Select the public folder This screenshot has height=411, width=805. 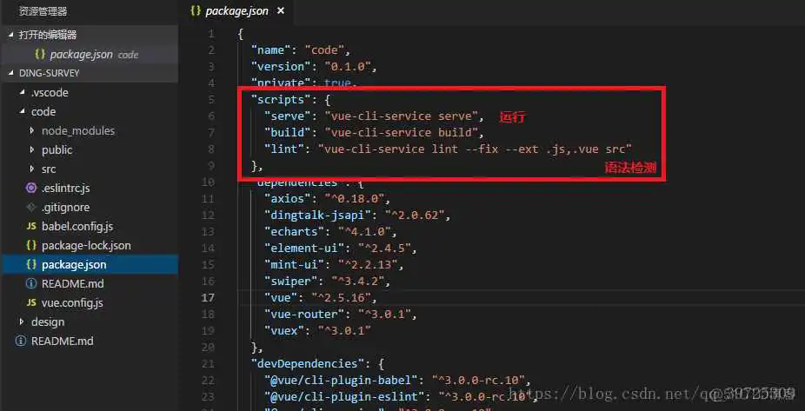coord(57,149)
